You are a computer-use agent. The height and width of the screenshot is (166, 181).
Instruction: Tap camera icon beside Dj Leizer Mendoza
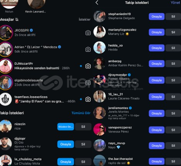[88, 49]
